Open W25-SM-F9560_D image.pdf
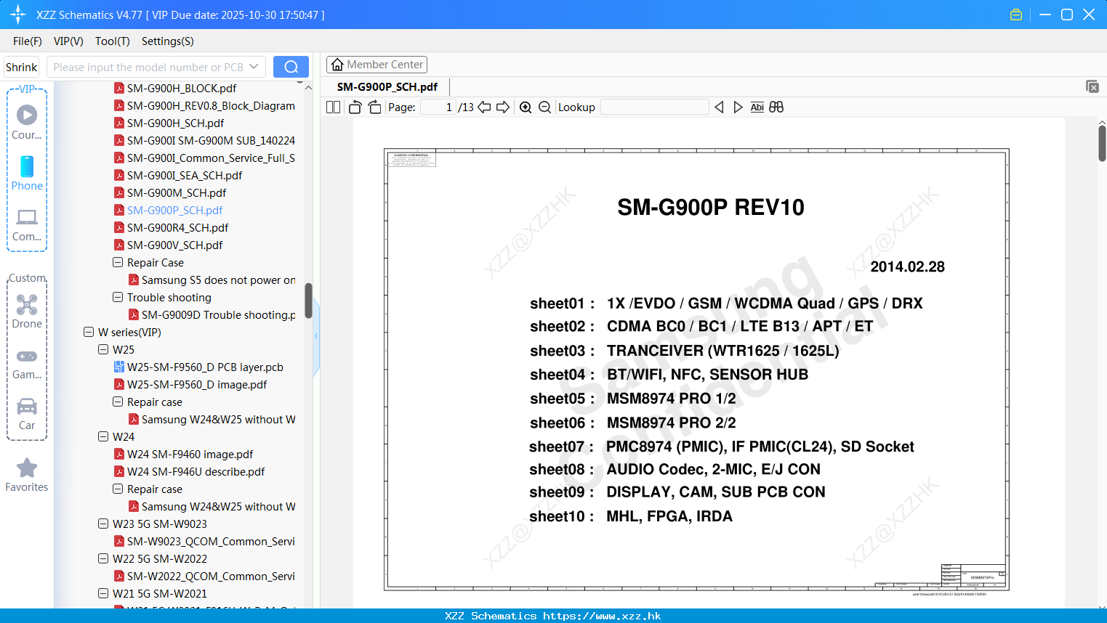This screenshot has width=1107, height=623. click(x=197, y=384)
